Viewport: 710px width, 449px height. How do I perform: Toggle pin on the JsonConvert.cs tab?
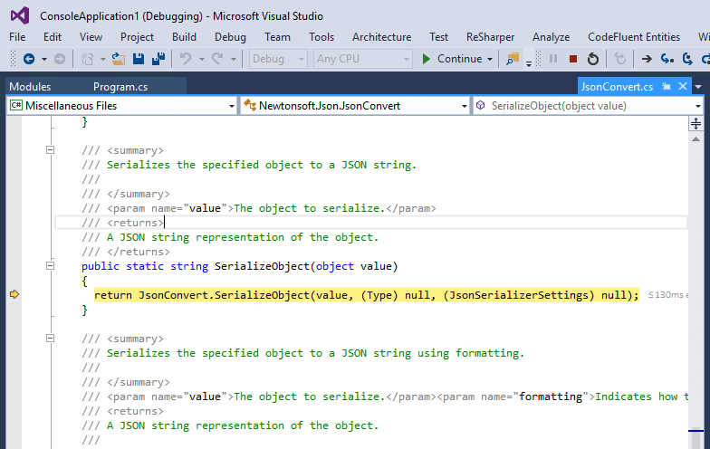pyautogui.click(x=666, y=87)
